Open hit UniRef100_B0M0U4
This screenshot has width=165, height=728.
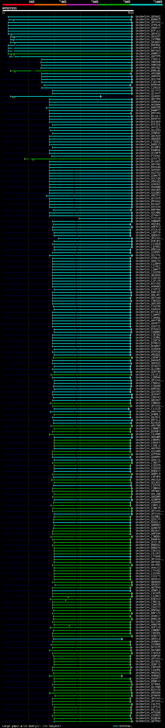[x=148, y=85]
